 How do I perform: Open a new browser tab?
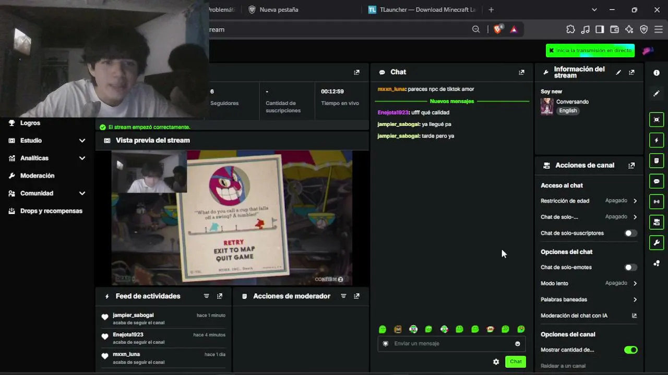(491, 10)
